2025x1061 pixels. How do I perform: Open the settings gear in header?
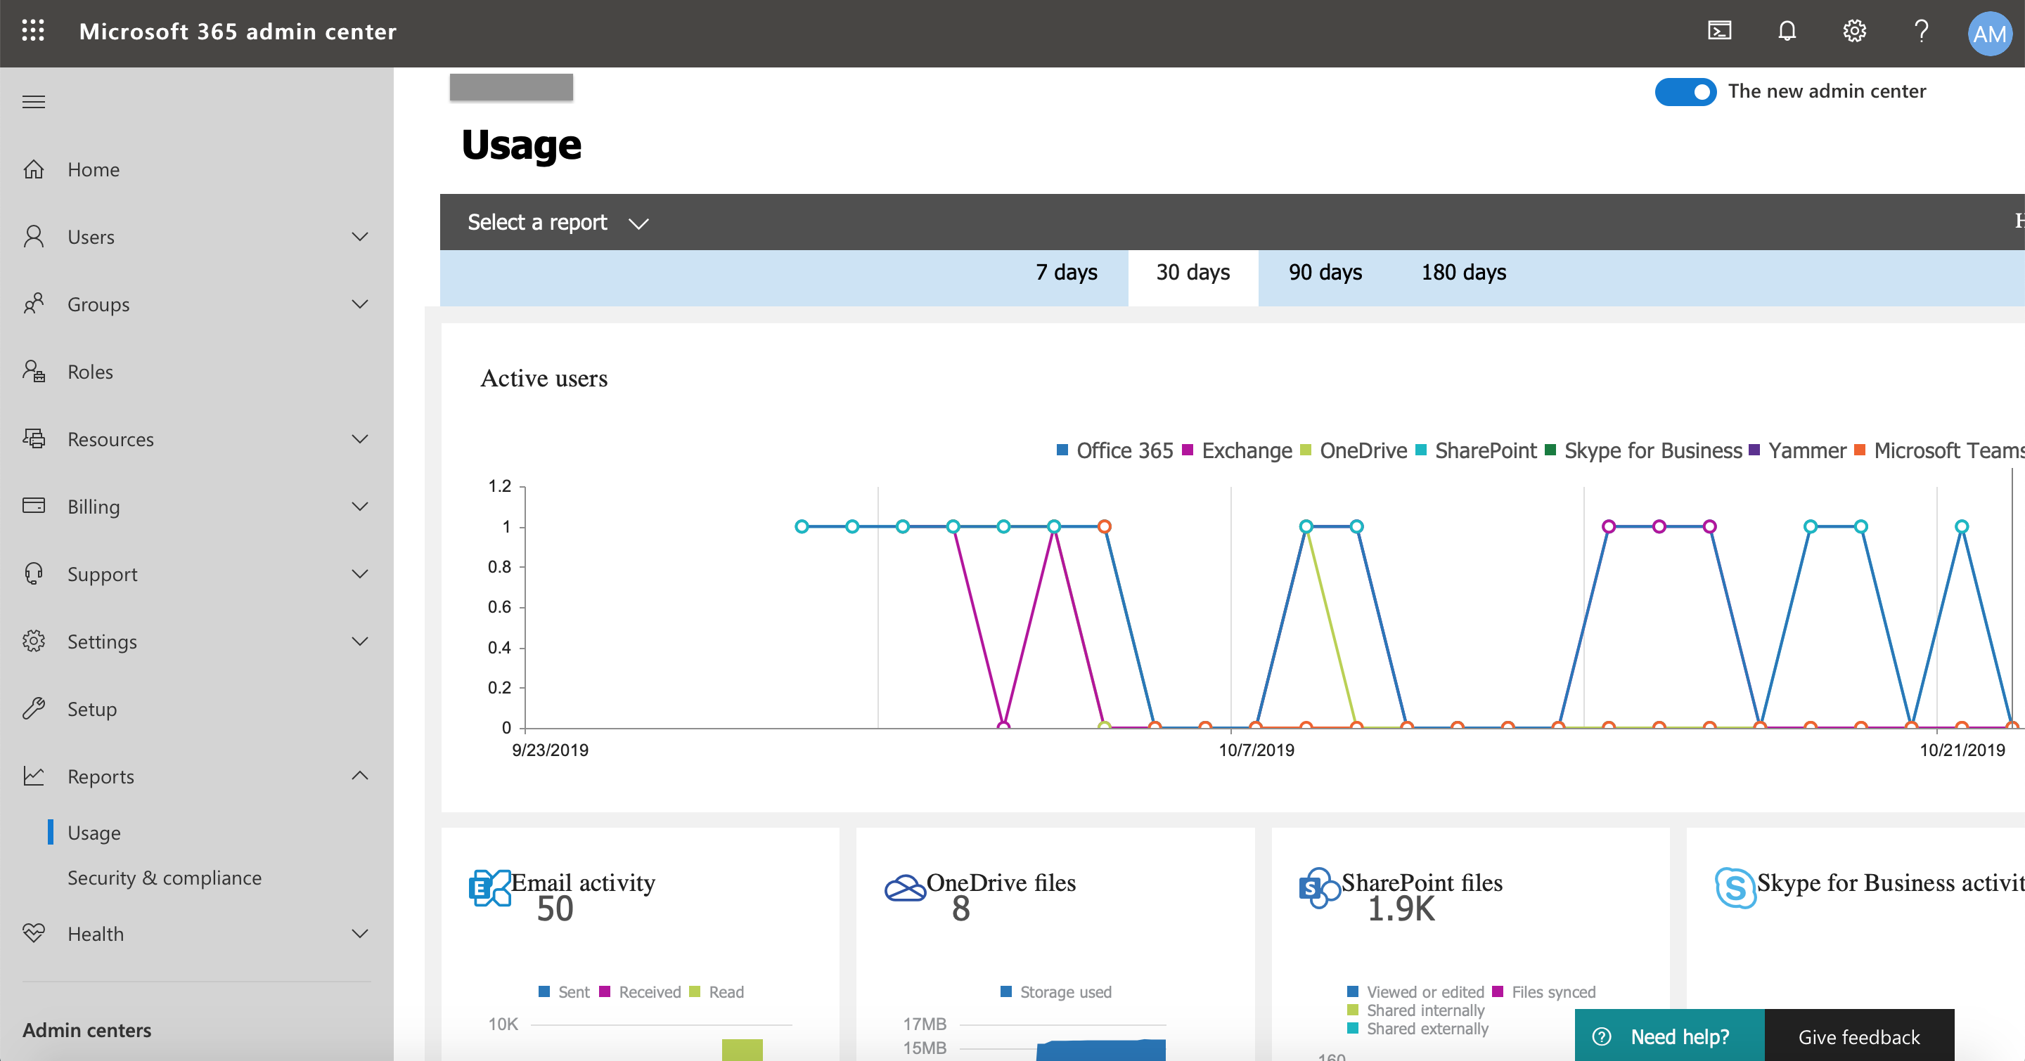point(1854,32)
